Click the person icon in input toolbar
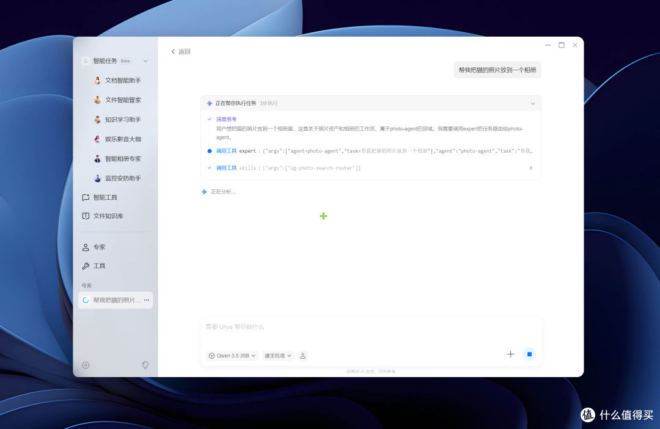The image size is (660, 429). 302,356
